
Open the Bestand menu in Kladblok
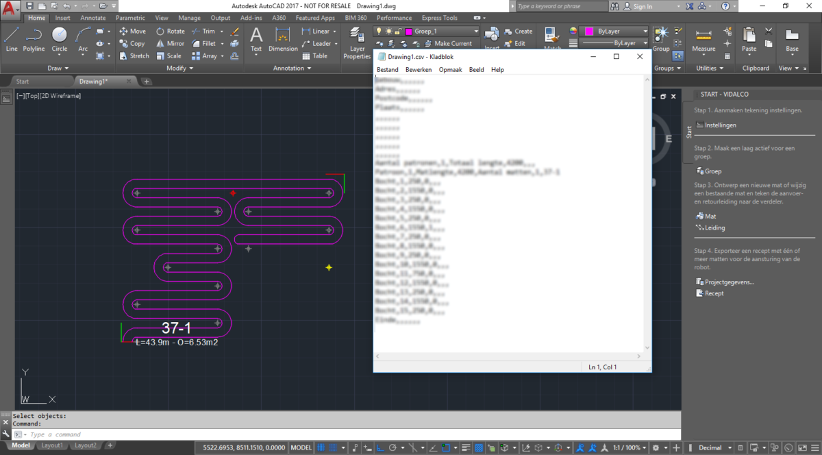(388, 69)
